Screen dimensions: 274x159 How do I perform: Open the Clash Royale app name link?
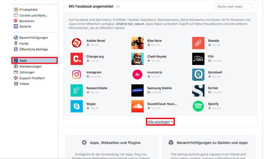click(x=157, y=56)
